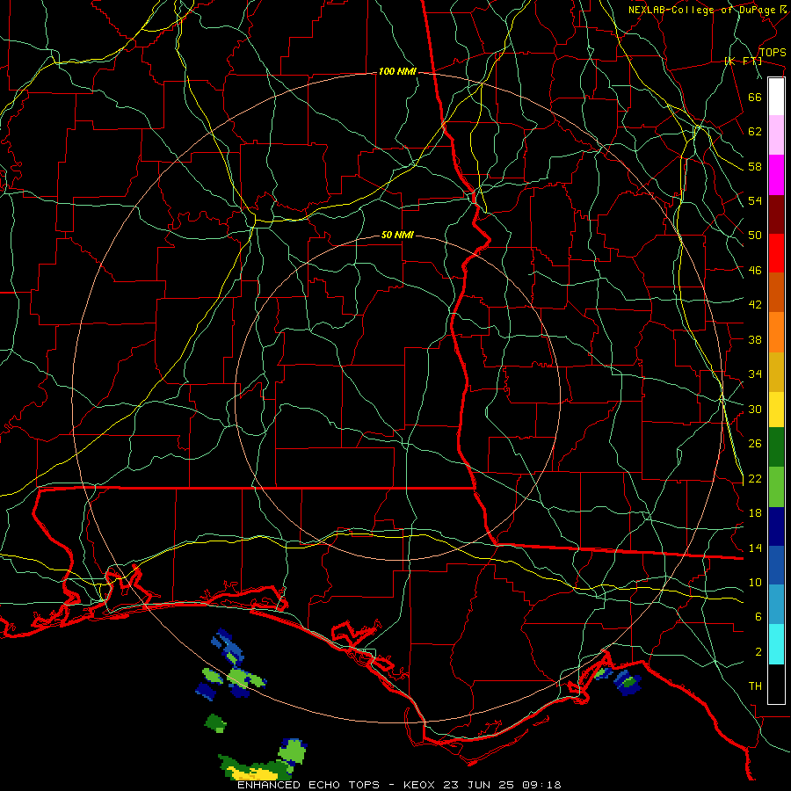Click the 100 NMI range ring label
The image size is (791, 791).
[x=397, y=71]
